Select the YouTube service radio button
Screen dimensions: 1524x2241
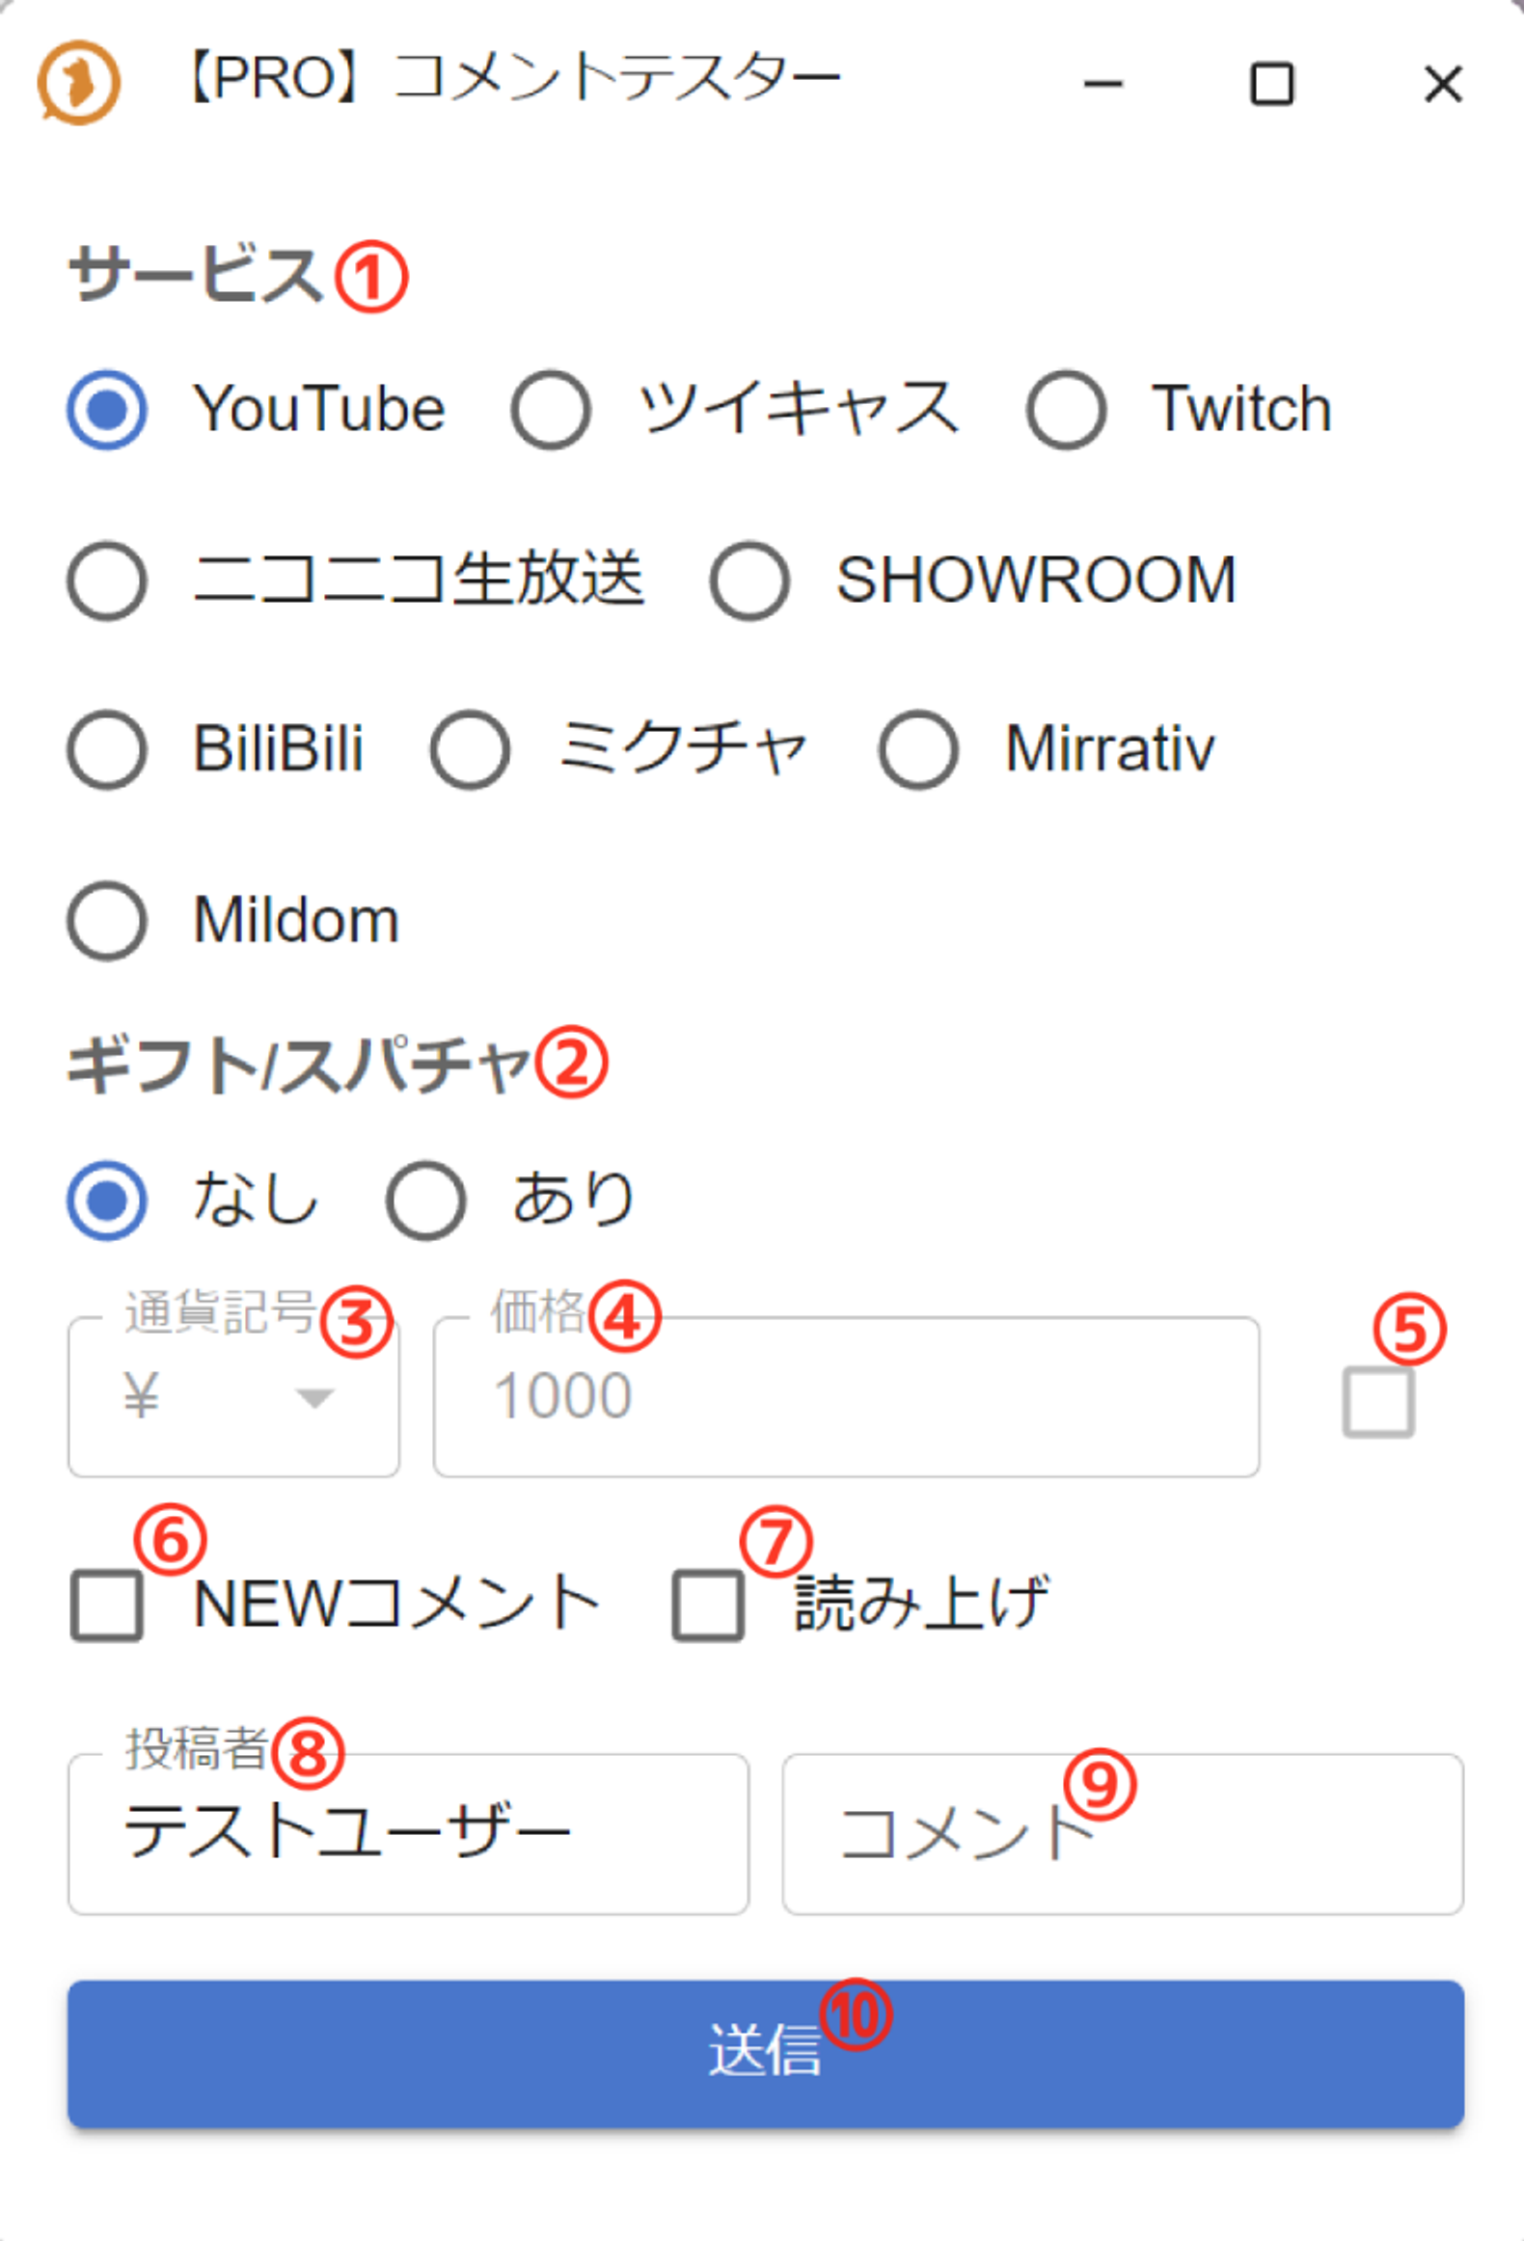(107, 410)
